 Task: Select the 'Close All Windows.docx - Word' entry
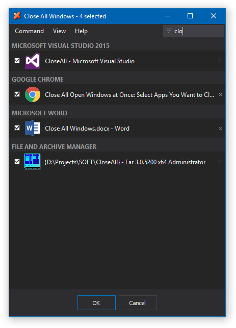[x=117, y=128]
